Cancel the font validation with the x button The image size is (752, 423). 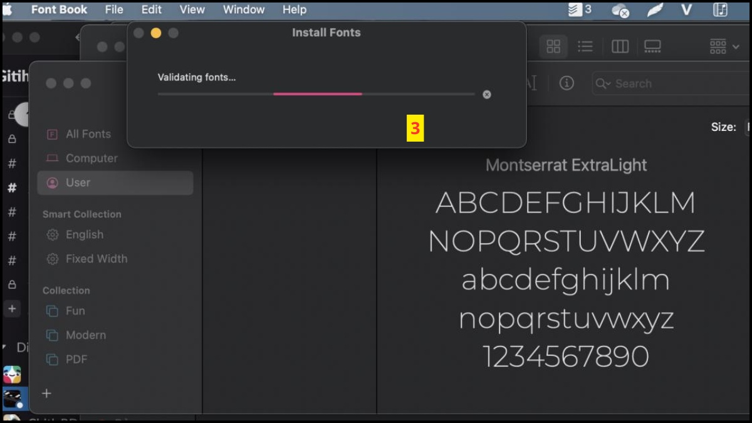(487, 94)
